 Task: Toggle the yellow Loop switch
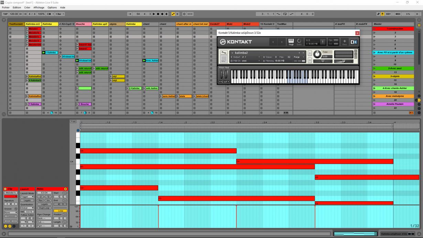pyautogui.click(x=61, y=211)
